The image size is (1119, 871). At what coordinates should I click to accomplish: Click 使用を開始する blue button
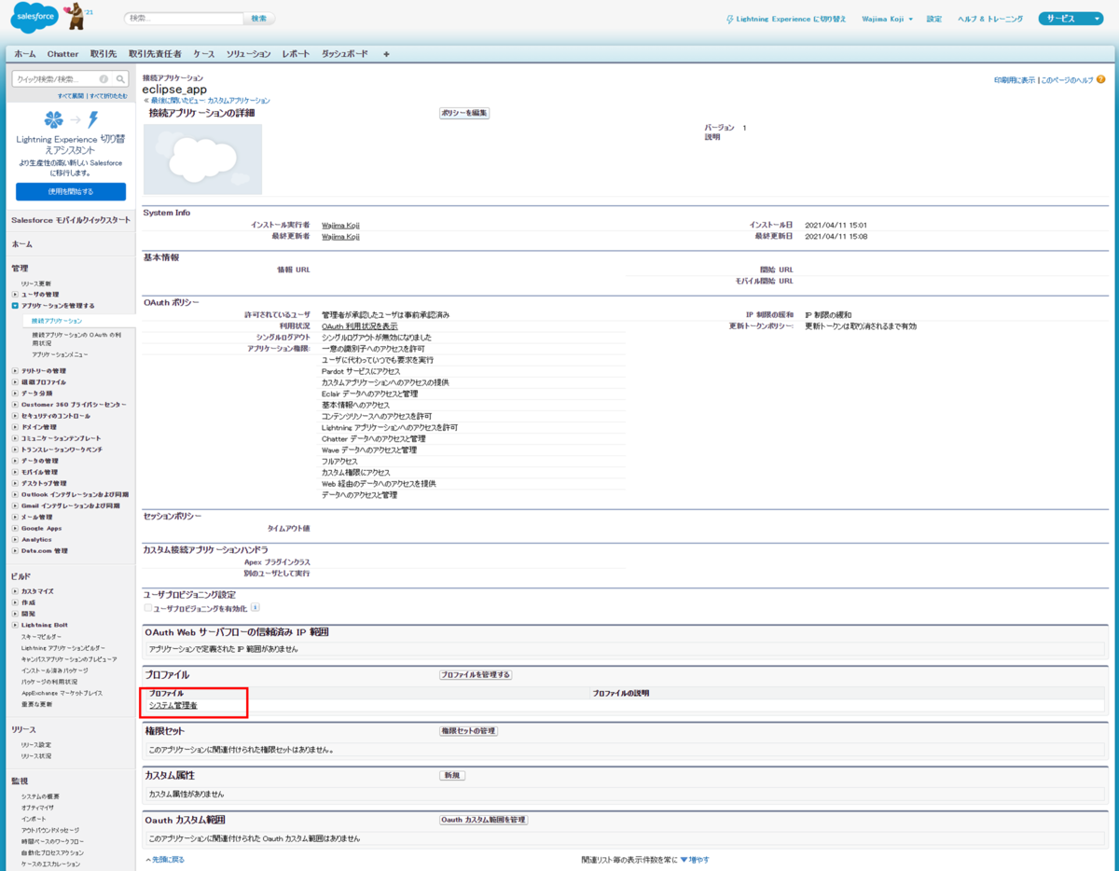click(71, 191)
